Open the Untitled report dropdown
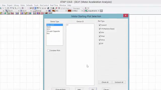The height and width of the screenshot is (90, 161). pos(82,11)
